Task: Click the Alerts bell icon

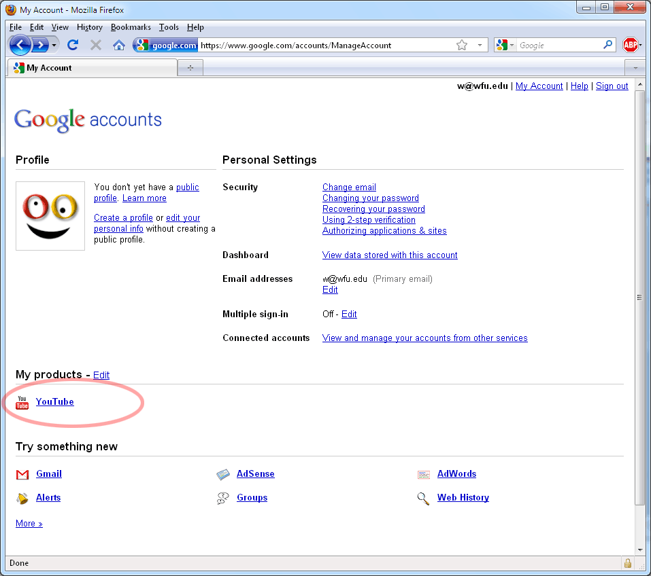Action: pos(22,498)
